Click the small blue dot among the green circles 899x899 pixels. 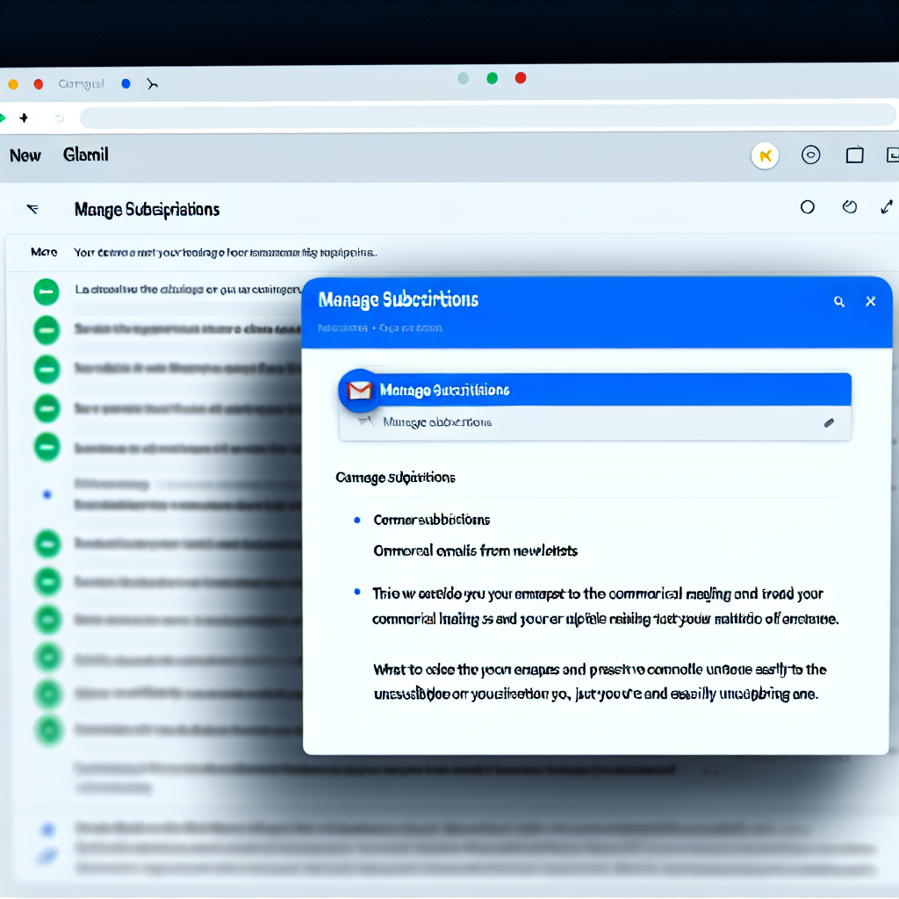point(47,494)
